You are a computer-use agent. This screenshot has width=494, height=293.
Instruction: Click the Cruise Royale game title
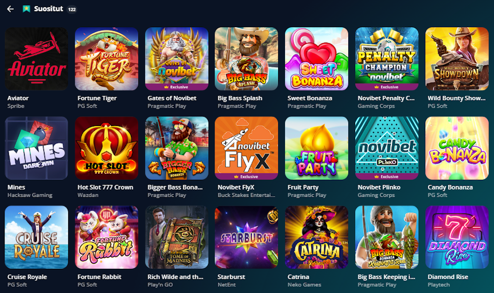pyautogui.click(x=27, y=277)
